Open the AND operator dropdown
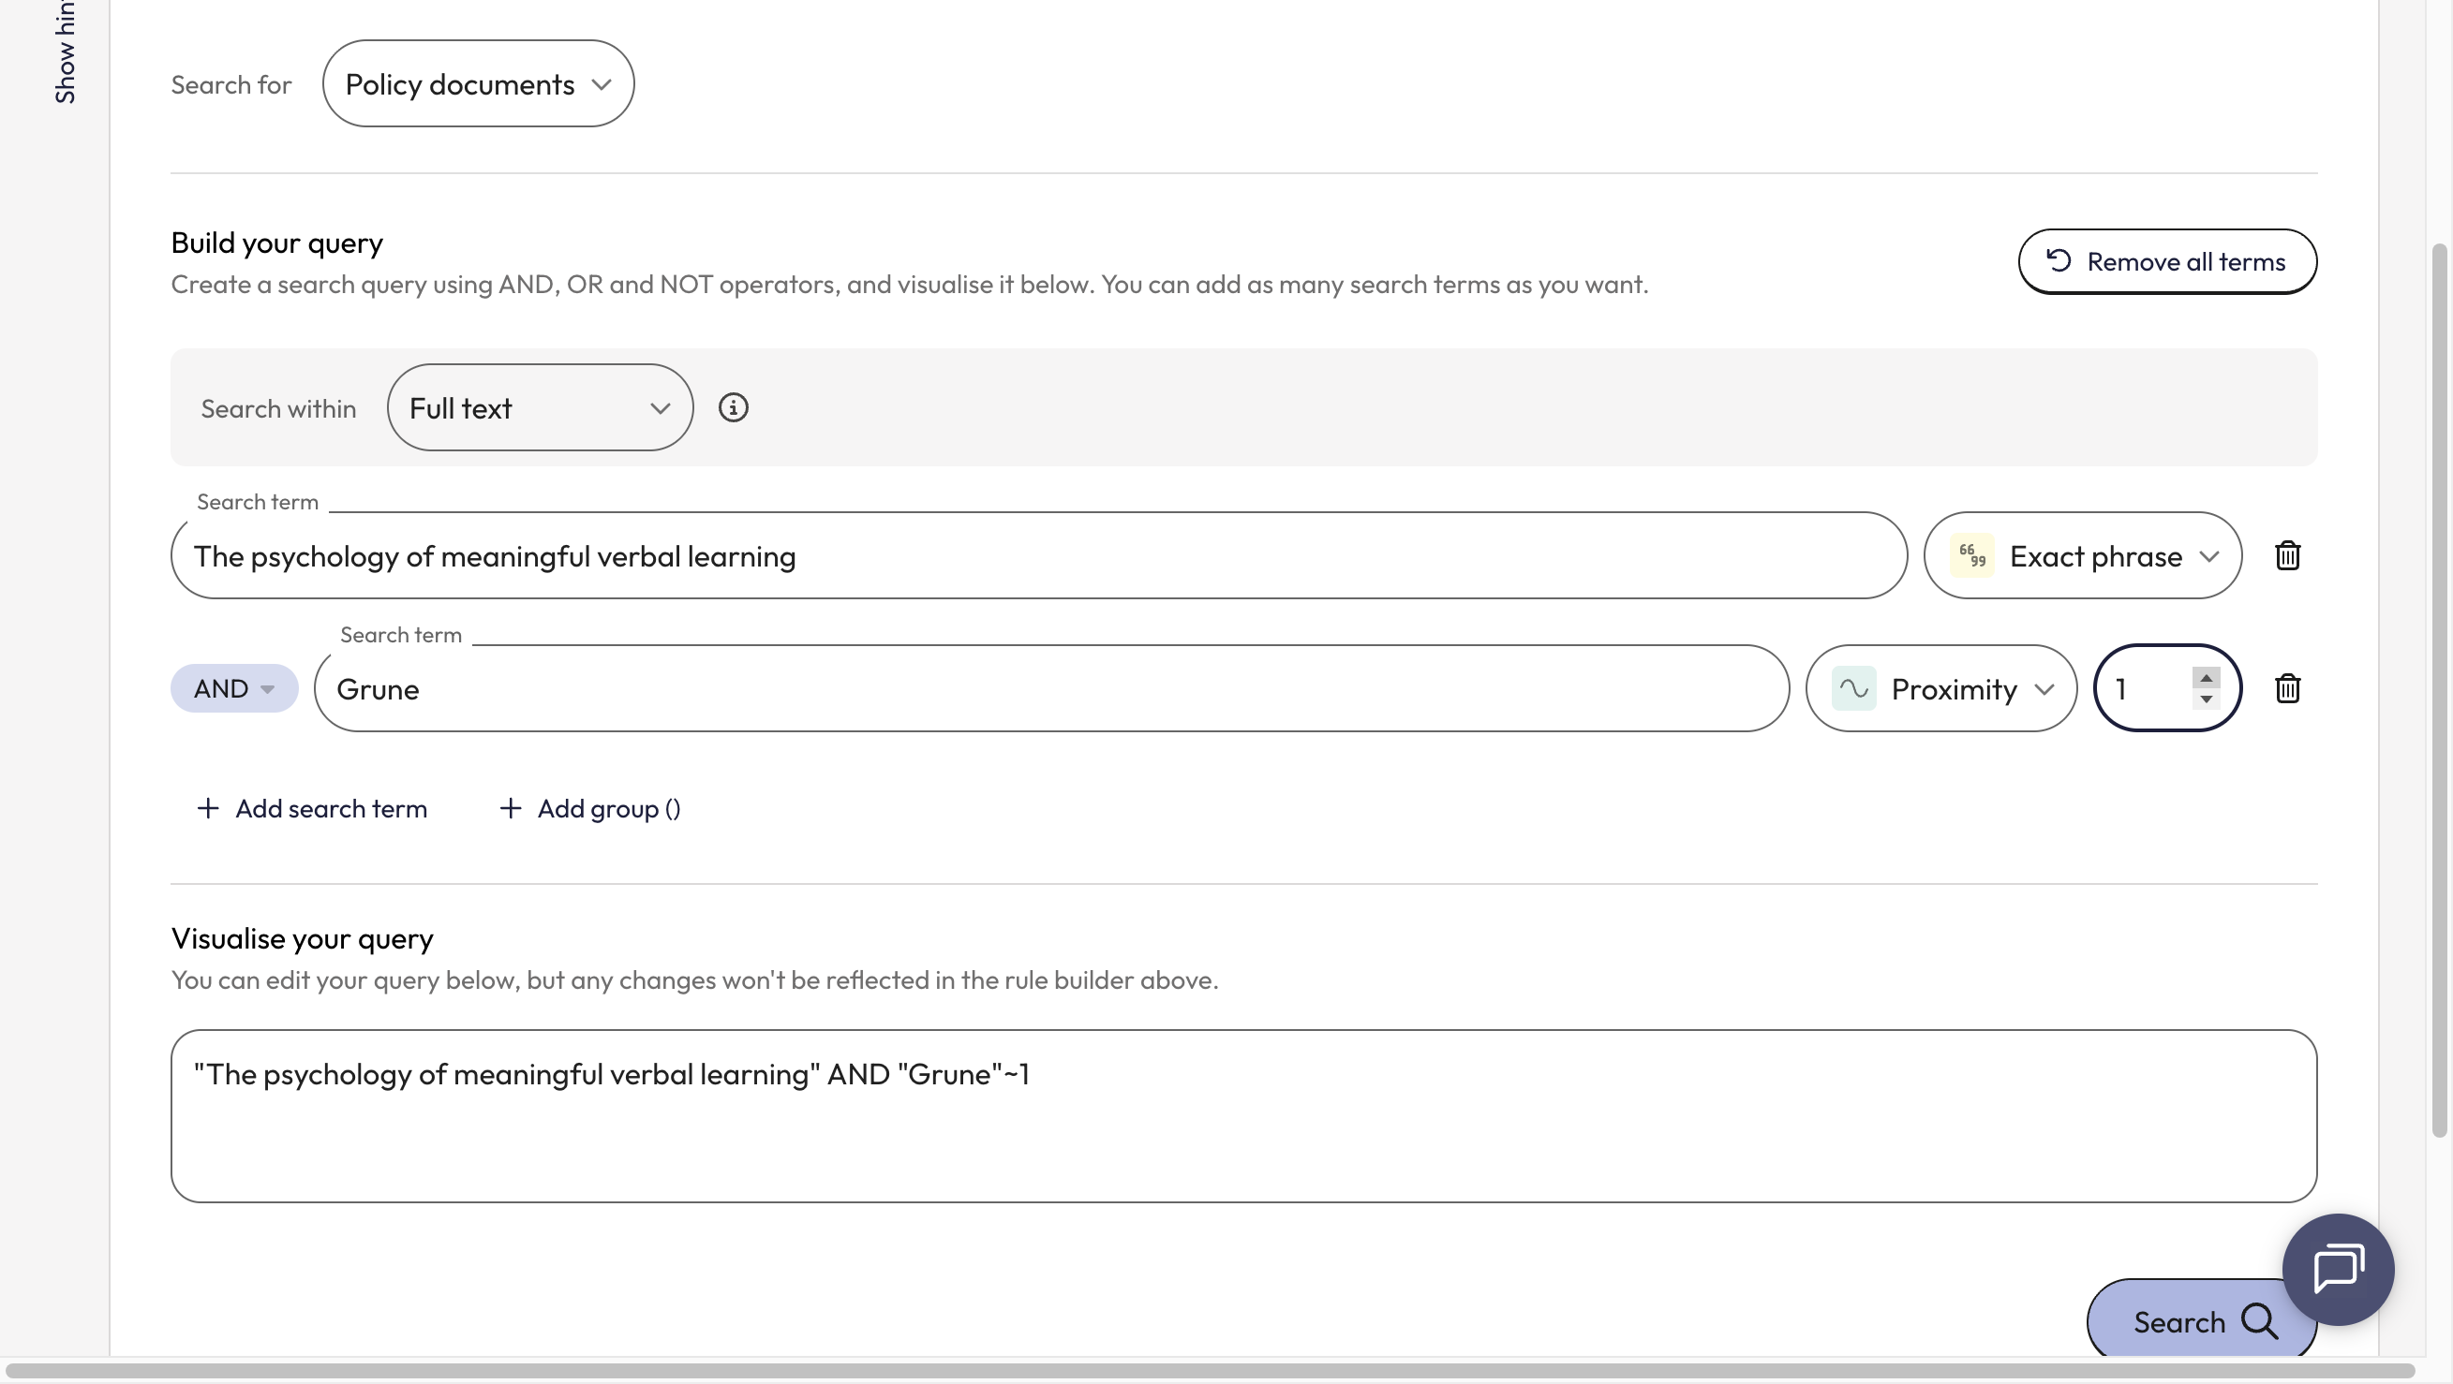Viewport: 2453px width, 1384px height. click(234, 688)
